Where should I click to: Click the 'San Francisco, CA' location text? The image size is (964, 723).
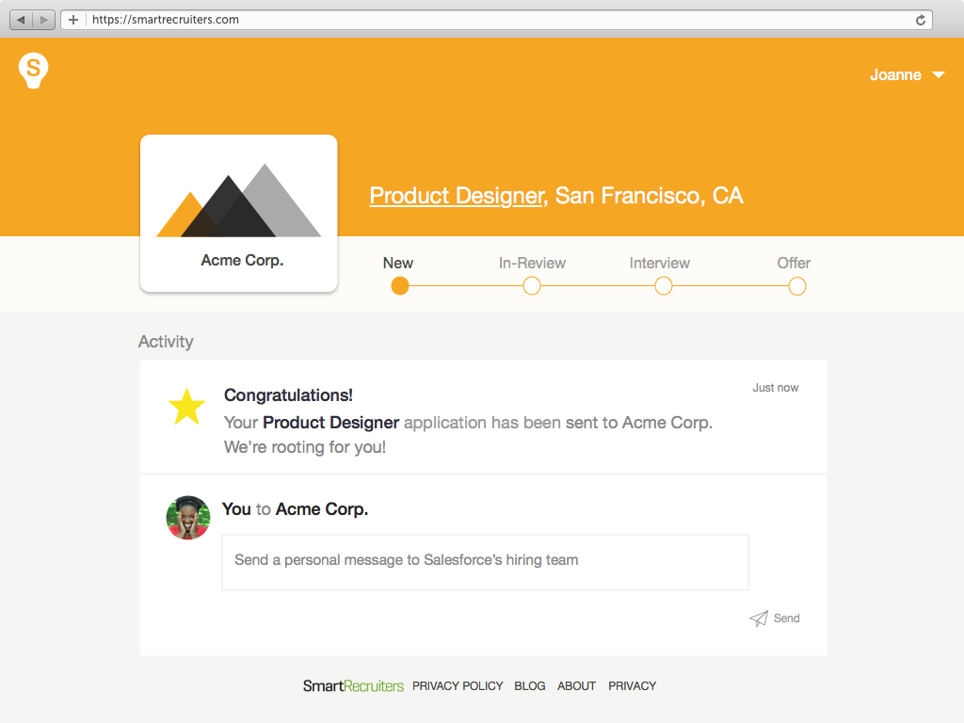(x=650, y=196)
